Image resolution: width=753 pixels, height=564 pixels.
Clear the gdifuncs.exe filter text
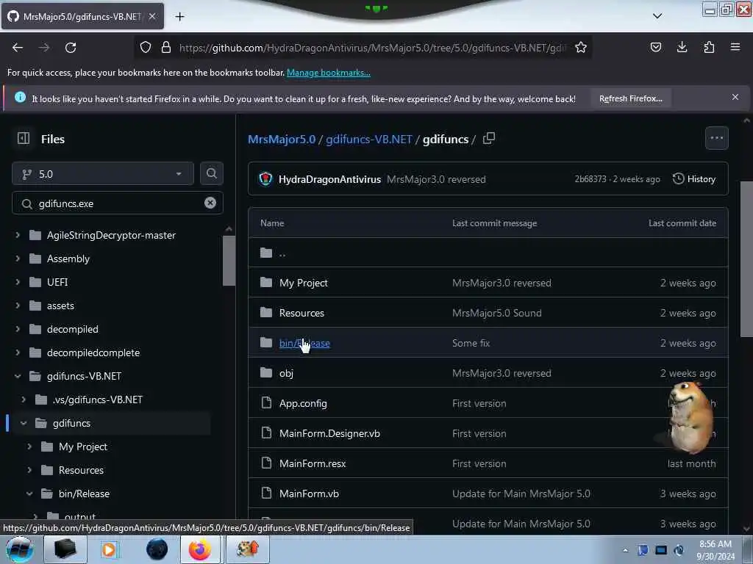tap(210, 203)
